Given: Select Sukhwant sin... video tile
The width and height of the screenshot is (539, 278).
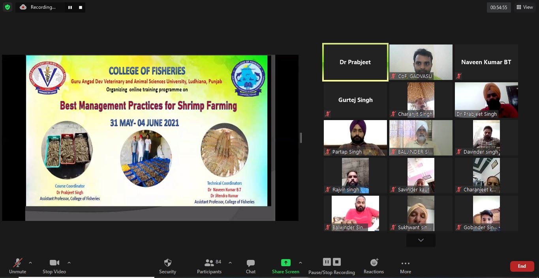Looking at the screenshot, I should pyautogui.click(x=421, y=213).
